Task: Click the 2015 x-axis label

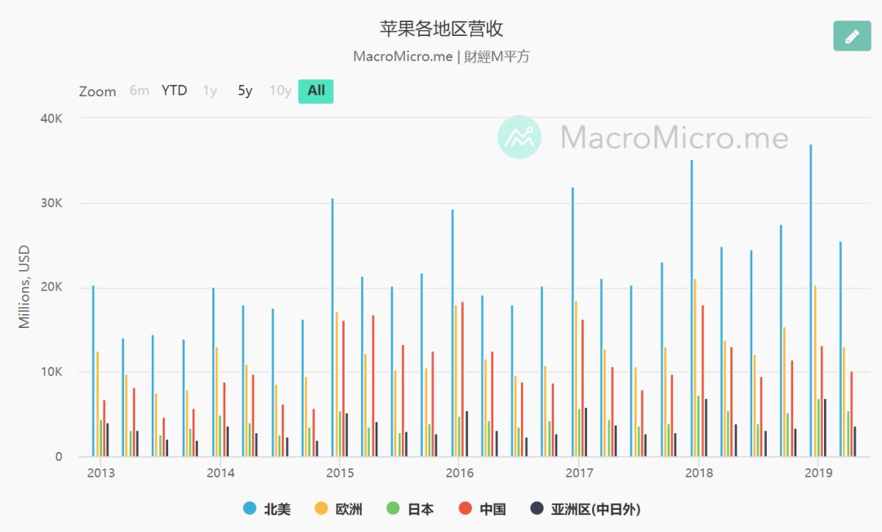Action: pos(341,473)
